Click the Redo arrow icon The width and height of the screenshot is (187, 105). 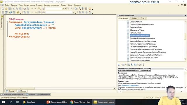[x=35, y=8]
